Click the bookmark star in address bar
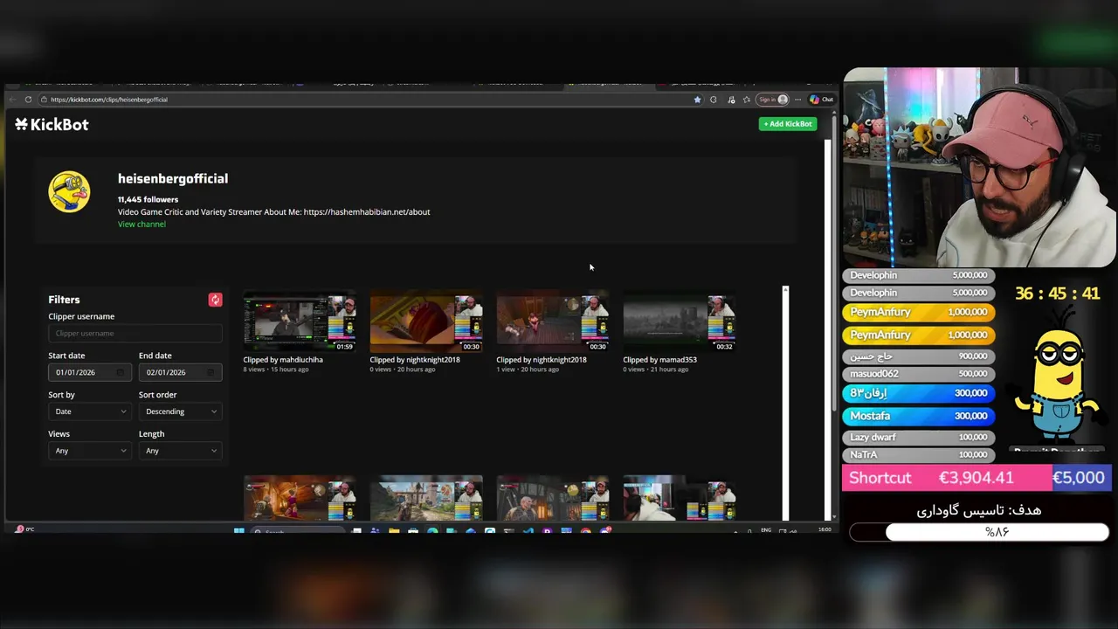The height and width of the screenshot is (629, 1118). pos(697,100)
